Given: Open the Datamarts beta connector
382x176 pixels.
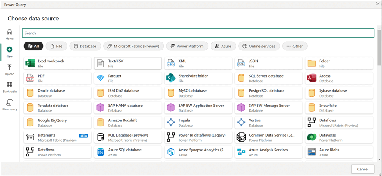Looking at the screenshot, I should tap(57, 137).
